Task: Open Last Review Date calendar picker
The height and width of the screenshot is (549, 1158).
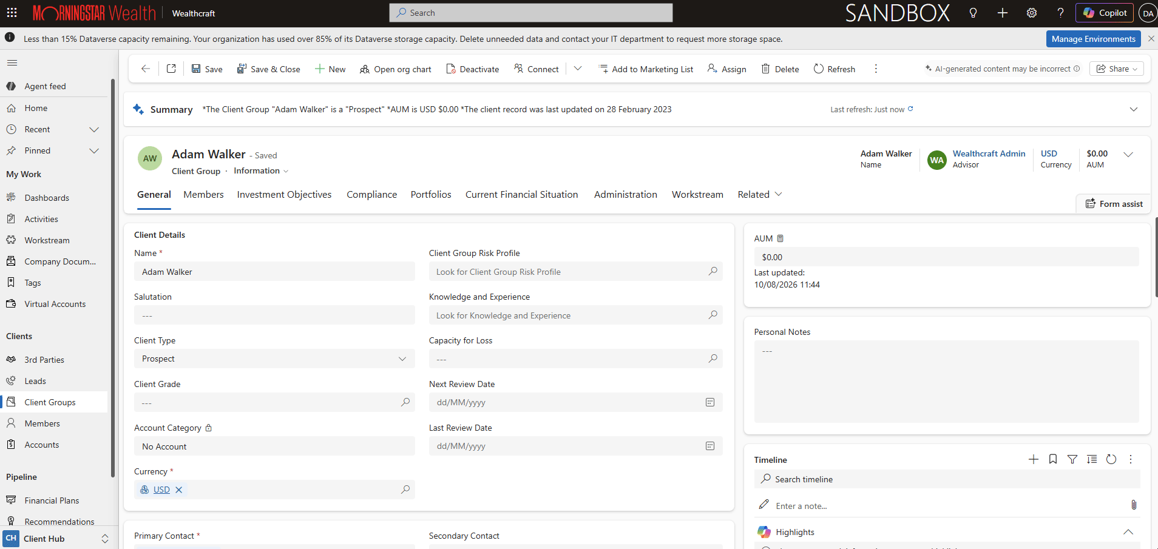Action: click(710, 446)
